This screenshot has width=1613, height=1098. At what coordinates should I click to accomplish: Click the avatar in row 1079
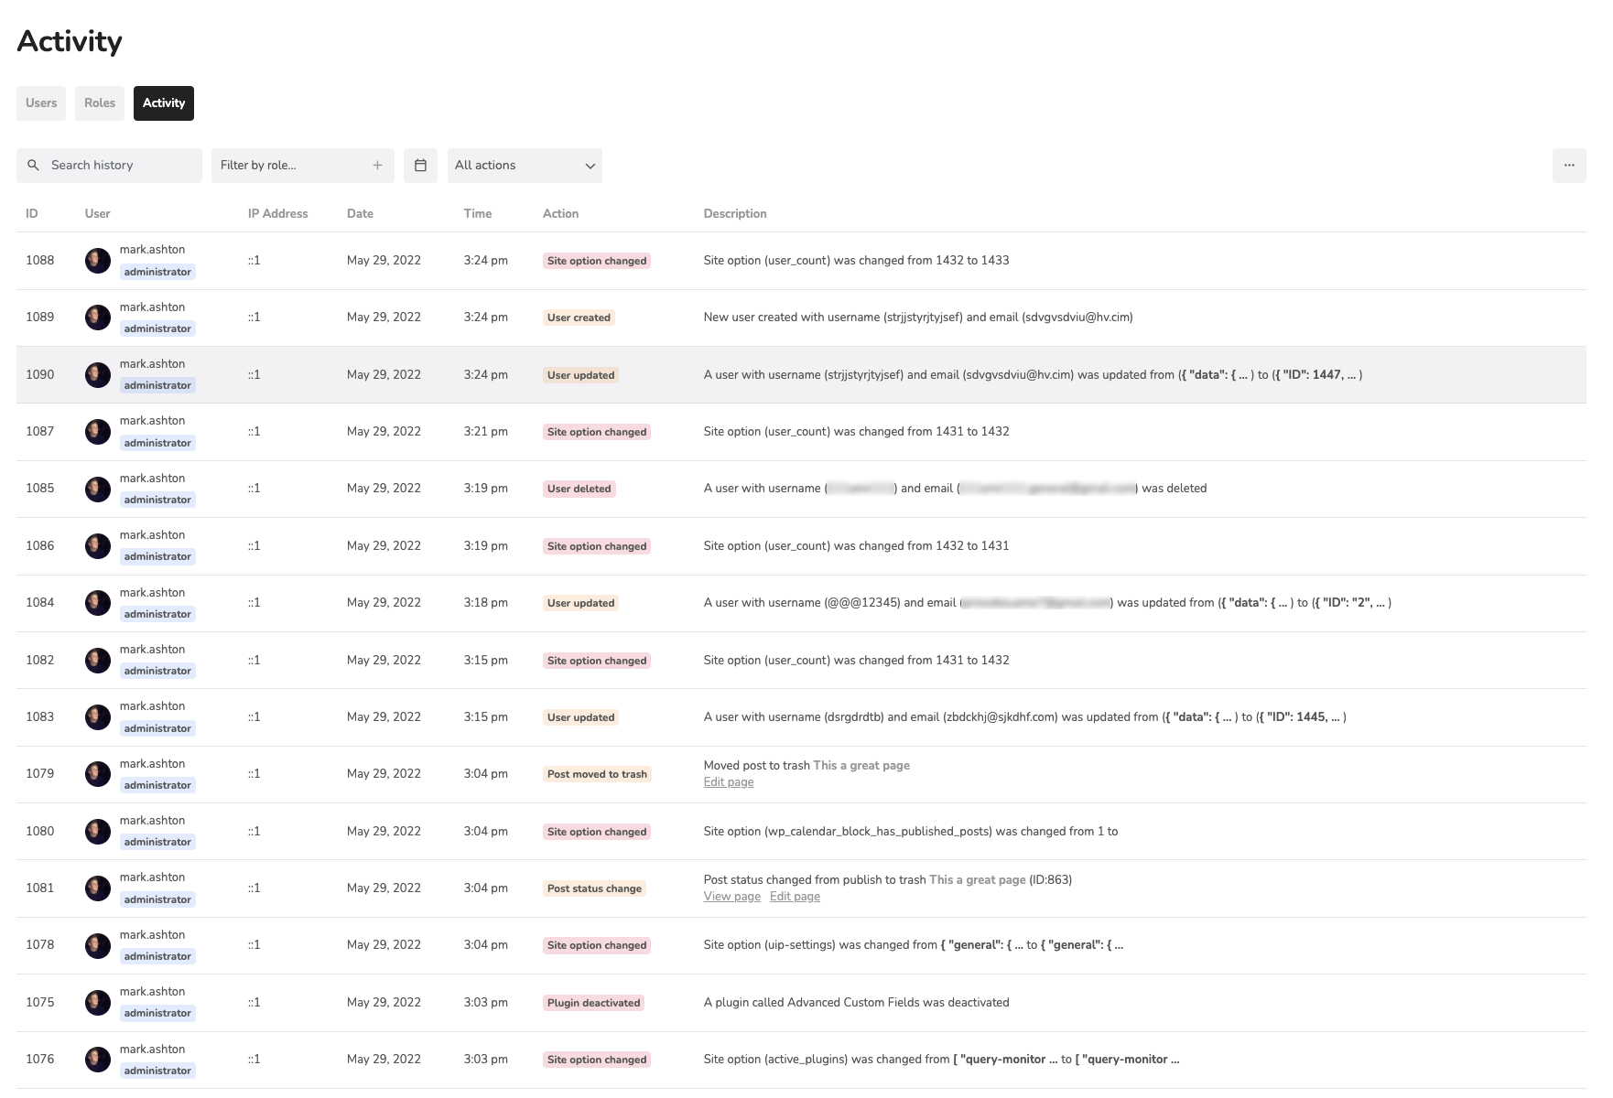click(98, 774)
